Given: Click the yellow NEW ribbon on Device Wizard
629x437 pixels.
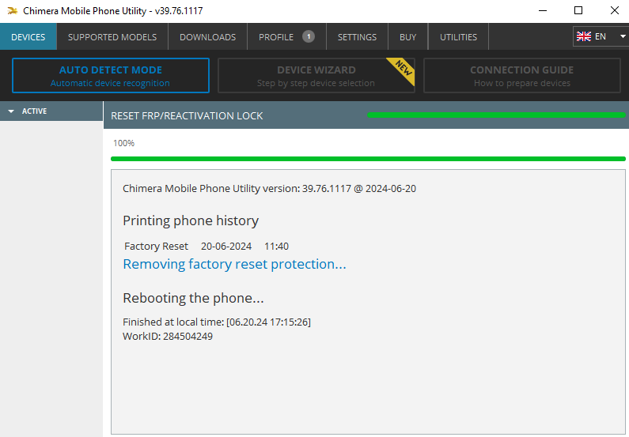Looking at the screenshot, I should pos(402,70).
